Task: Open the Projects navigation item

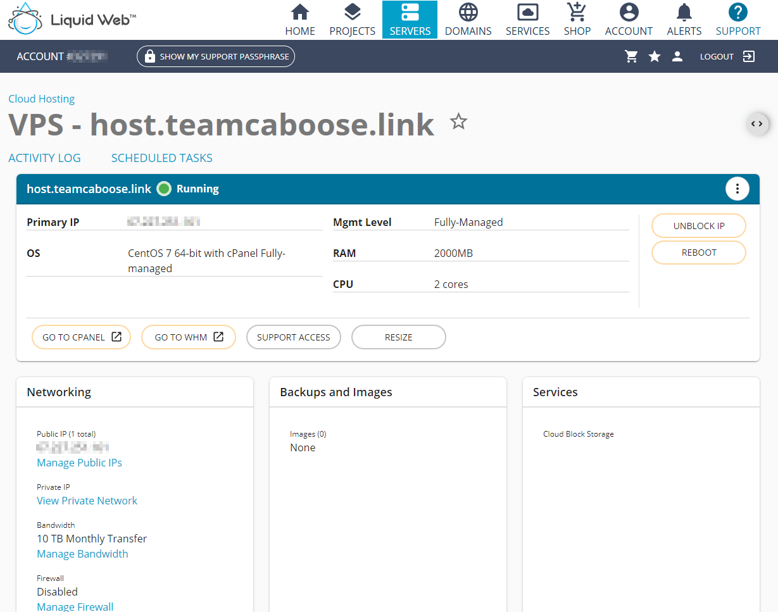Action: click(x=352, y=20)
